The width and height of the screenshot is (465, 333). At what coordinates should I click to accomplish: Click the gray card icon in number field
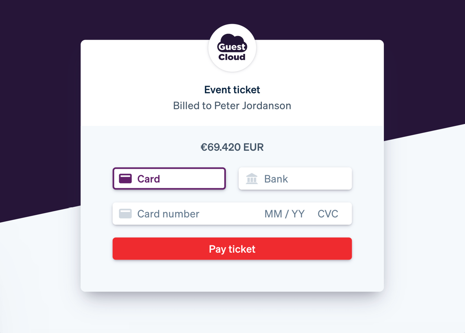click(125, 214)
